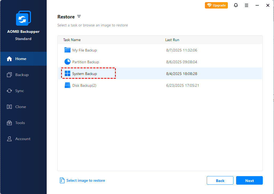Open the Clone section
This screenshot has height=194, width=274.
(21, 107)
